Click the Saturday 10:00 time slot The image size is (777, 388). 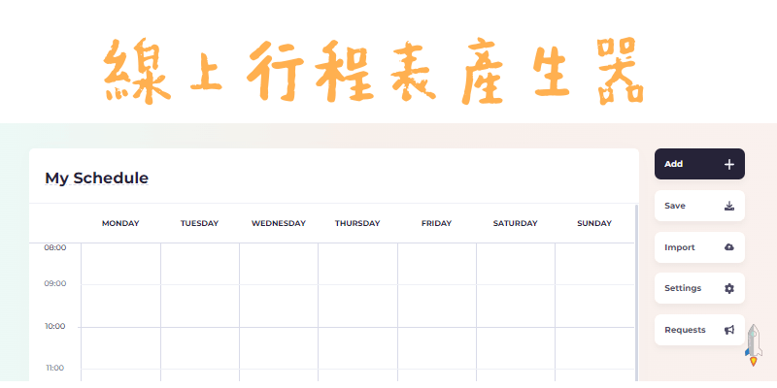[x=515, y=347]
